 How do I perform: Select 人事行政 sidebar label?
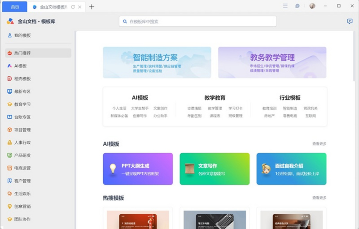click(x=22, y=143)
